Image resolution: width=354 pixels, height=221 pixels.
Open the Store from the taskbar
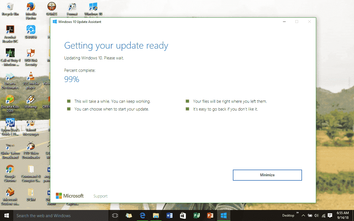(x=183, y=215)
